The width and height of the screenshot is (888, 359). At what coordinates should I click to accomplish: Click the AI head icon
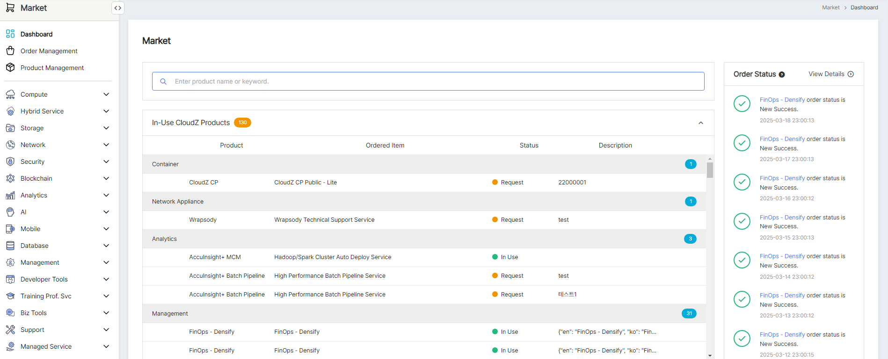[x=10, y=212]
